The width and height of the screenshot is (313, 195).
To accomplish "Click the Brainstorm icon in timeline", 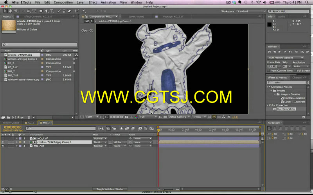I will click(x=140, y=129).
